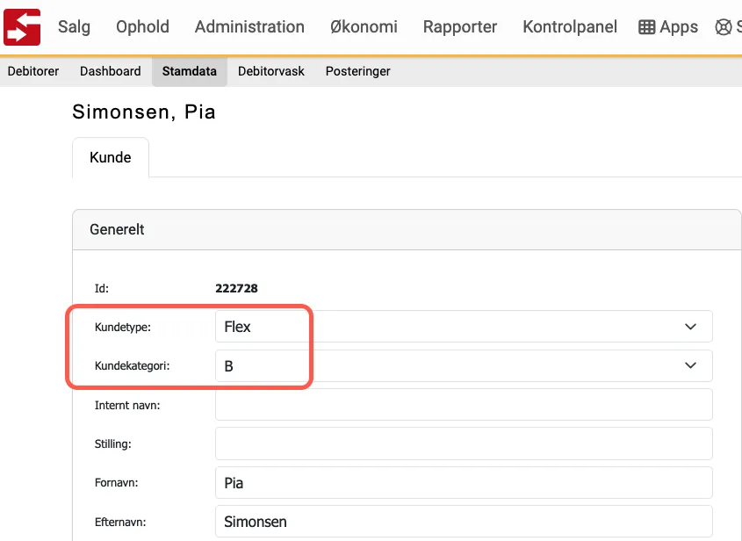Open the Kontrolpanel menu
Viewport: 742px width, 541px height.
coord(569,27)
